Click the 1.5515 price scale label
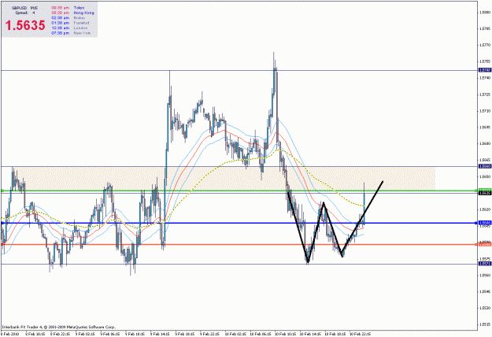Image resolution: width=492 pixels, height=337 pixels. tap(485, 324)
